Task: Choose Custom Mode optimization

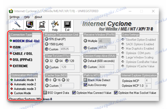Action: [x=21, y=93]
